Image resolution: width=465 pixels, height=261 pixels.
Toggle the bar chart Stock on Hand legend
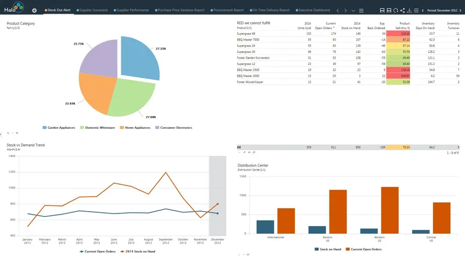coord(328,249)
